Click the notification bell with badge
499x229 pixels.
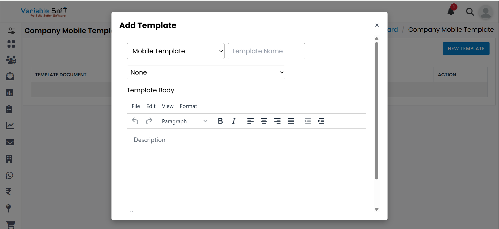click(x=451, y=12)
